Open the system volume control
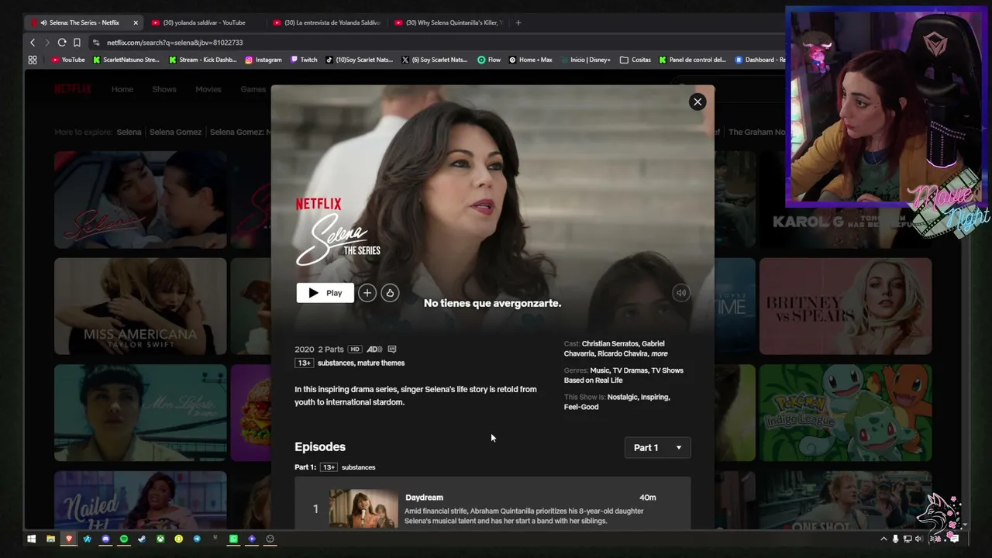Screen dimensions: 992x558 tap(918, 539)
